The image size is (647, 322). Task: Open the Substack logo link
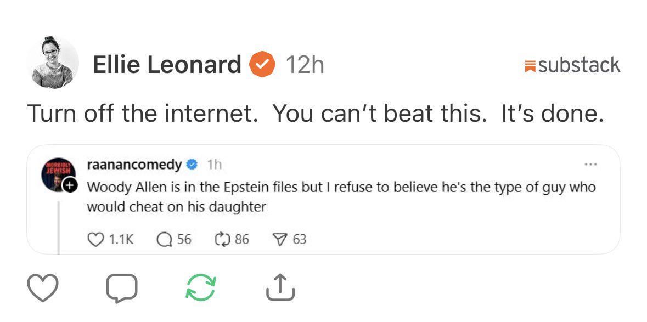point(572,65)
